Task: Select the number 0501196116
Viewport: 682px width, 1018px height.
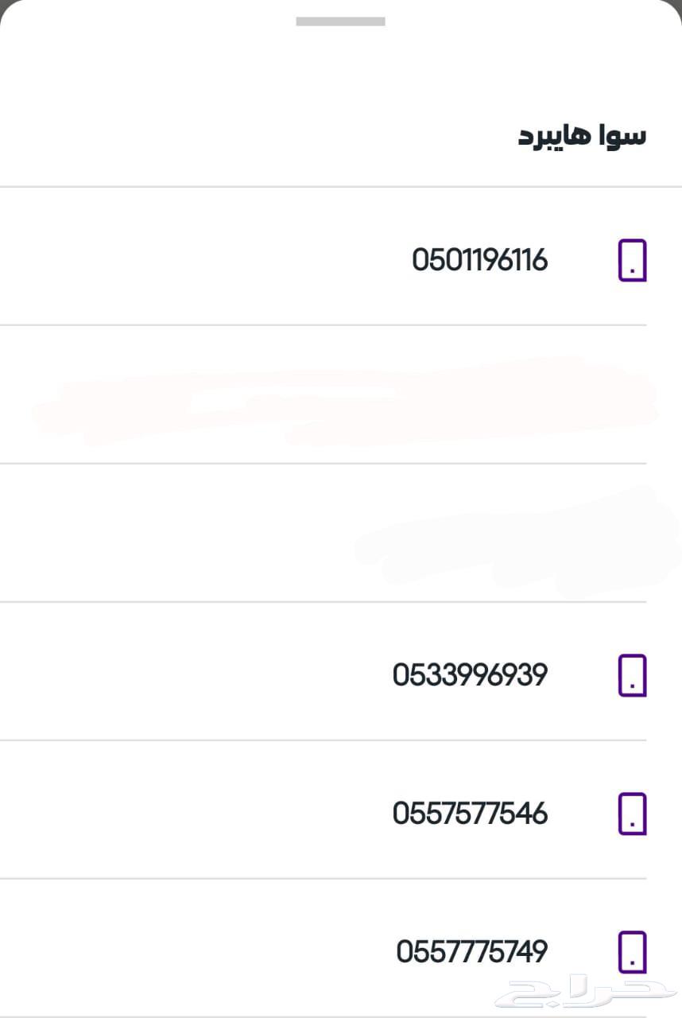Action: [x=479, y=260]
